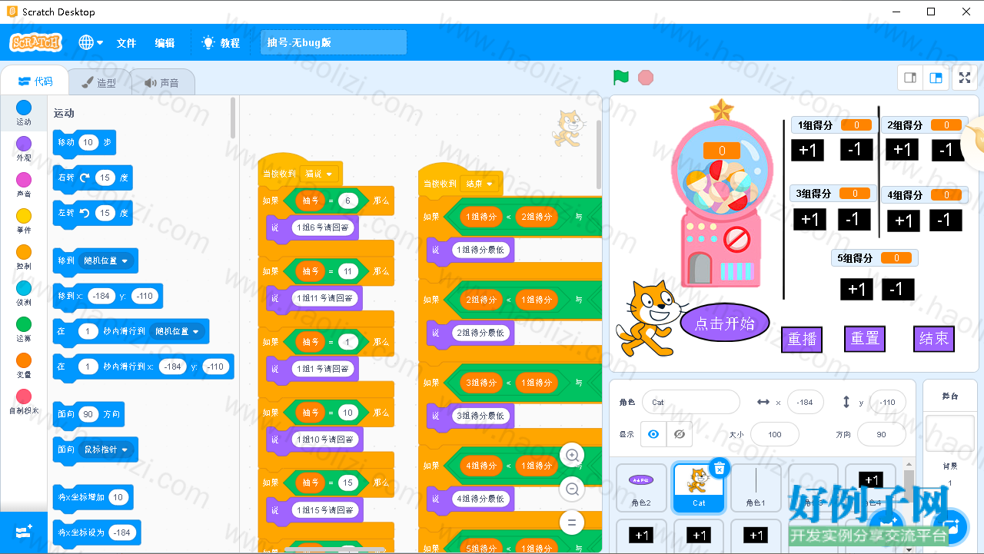984x554 pixels.
Task: Open the 编辑 menu
Action: pyautogui.click(x=165, y=43)
